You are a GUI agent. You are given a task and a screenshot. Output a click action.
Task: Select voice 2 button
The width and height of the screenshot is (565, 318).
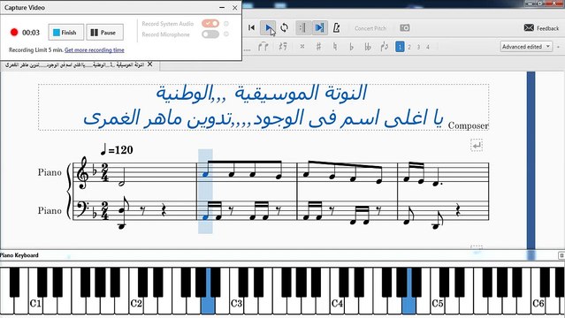409,47
